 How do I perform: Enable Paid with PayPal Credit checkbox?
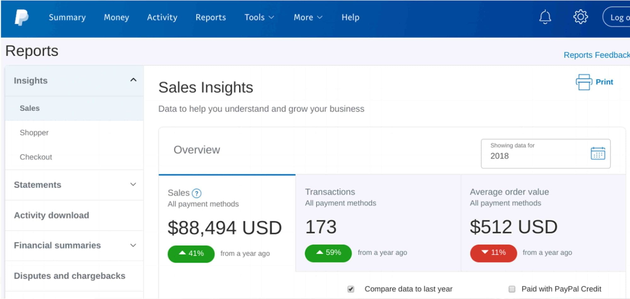(x=512, y=289)
